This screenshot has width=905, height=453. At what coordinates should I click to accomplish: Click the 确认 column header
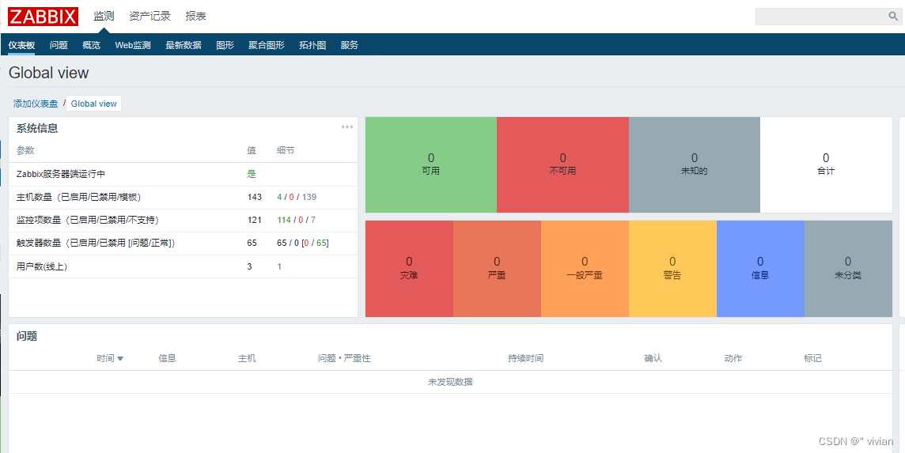coord(653,358)
